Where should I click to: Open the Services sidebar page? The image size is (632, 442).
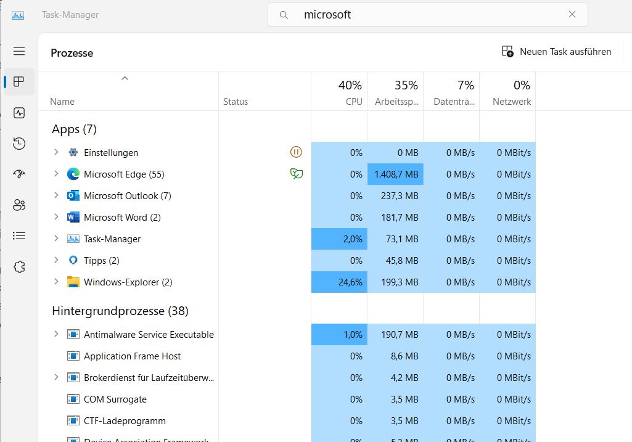point(19,267)
